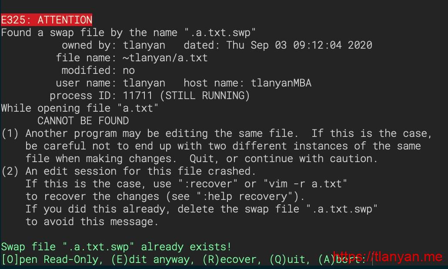Click the red E325: ATTENTION header
Screen dimensions: 448x269
(x=47, y=20)
